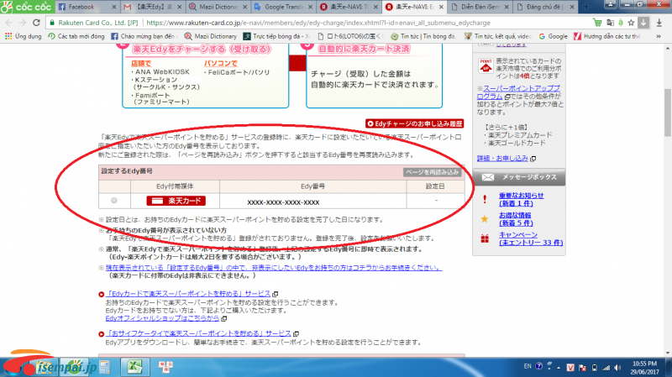Click the Cốc Cốc browser logo menu
Image resolution: width=672 pixels, height=377 pixels.
click(27, 7)
